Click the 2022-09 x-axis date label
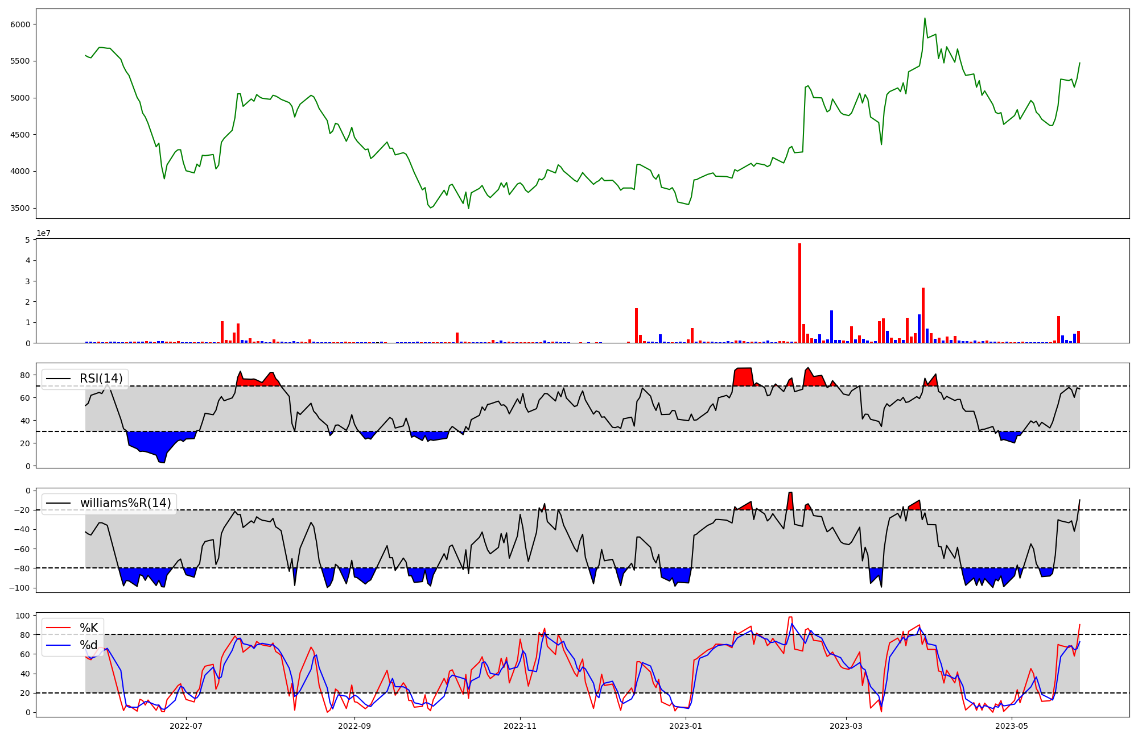Viewport: 1138px width, 739px height. point(354,726)
